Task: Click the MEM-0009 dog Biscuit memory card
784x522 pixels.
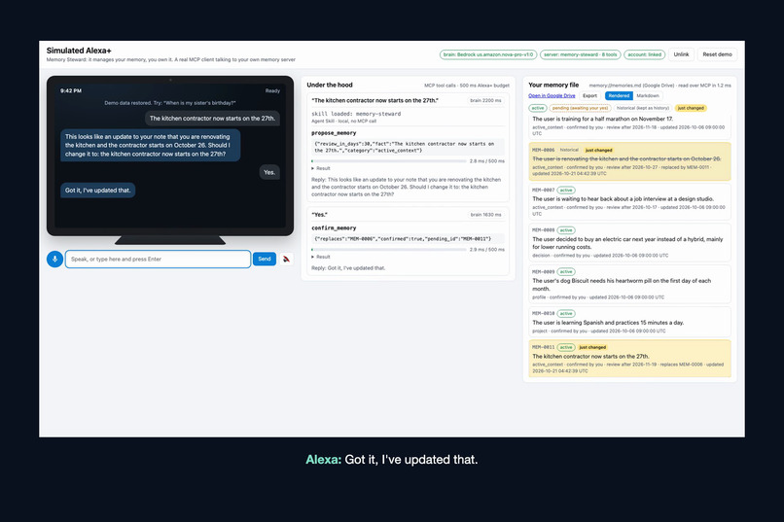Action: click(629, 284)
